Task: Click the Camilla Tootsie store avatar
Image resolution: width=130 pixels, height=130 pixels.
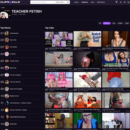Action: click(7, 61)
